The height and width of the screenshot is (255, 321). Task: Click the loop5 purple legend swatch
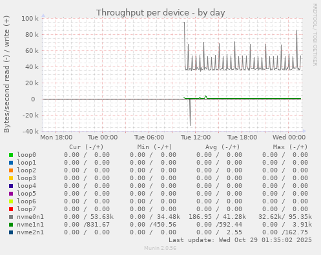click(x=11, y=194)
